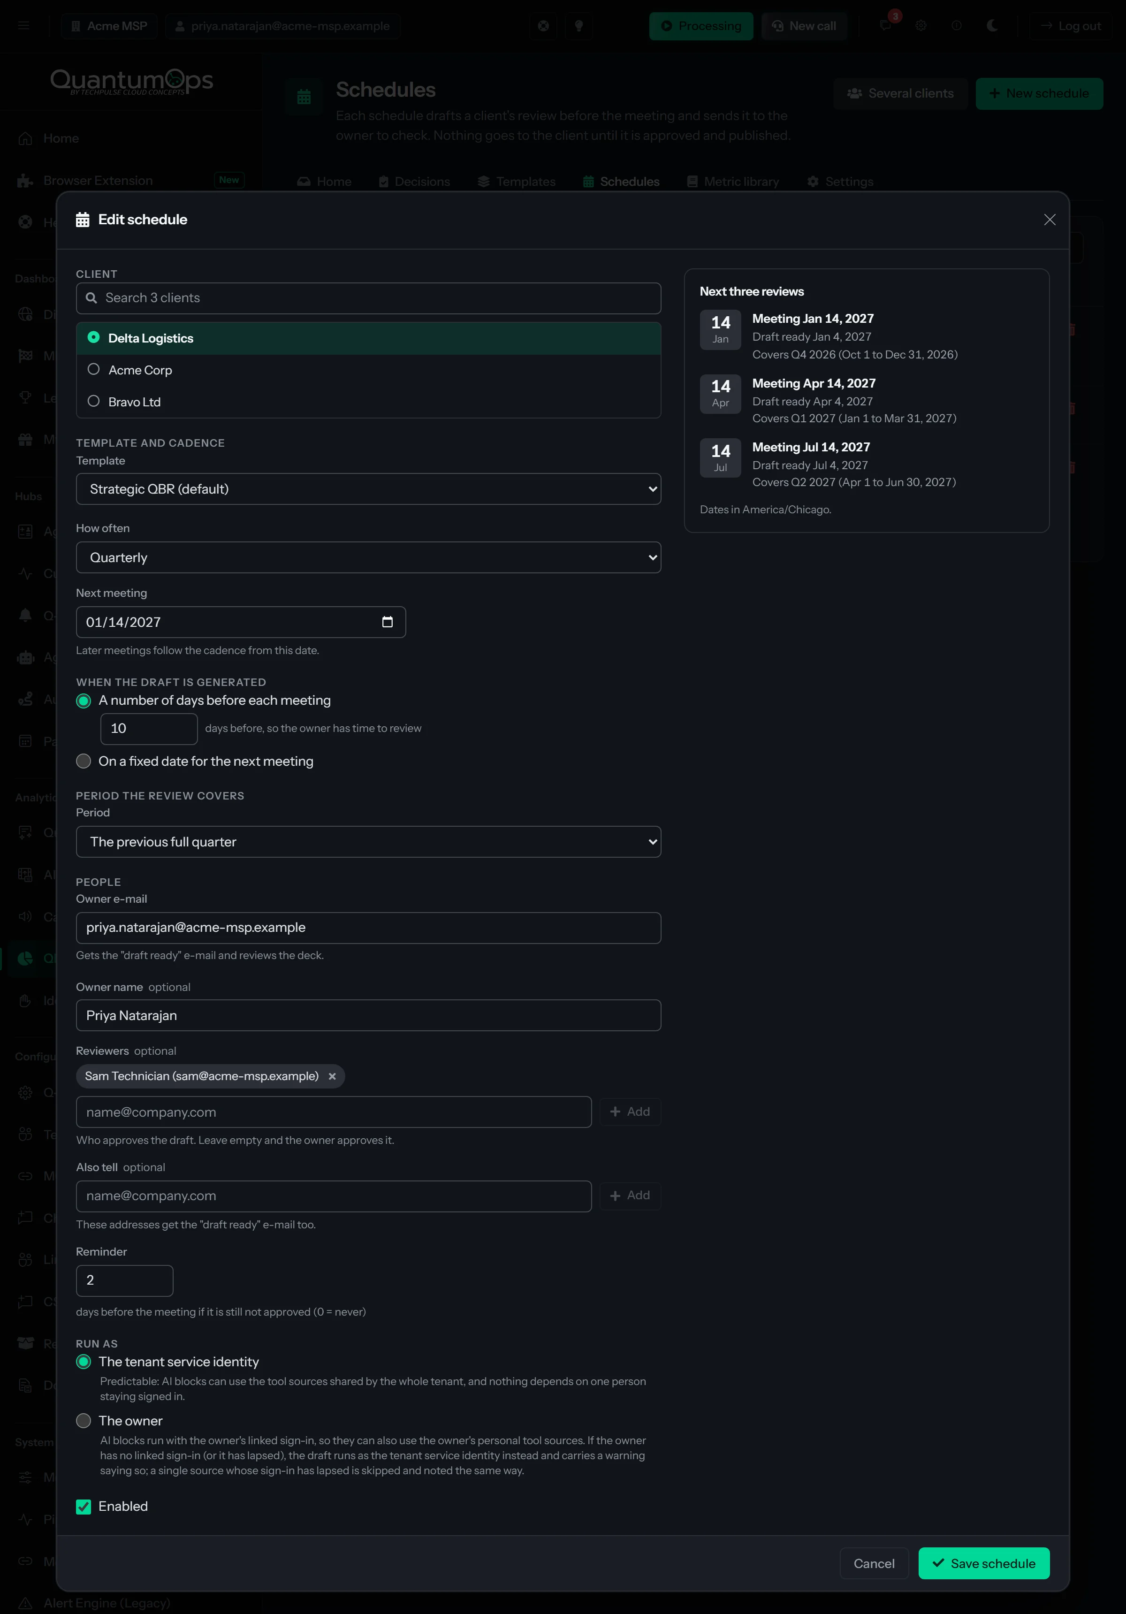Open the calendar picker in Next meeting
This screenshot has width=1126, height=1614.
point(387,622)
